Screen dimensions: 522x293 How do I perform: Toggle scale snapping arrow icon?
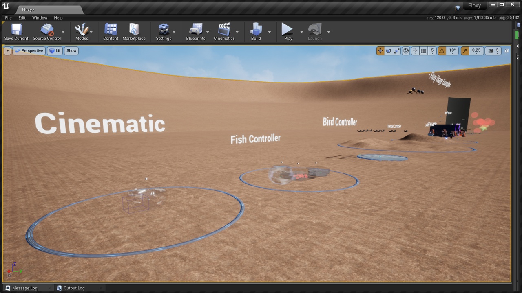click(465, 51)
